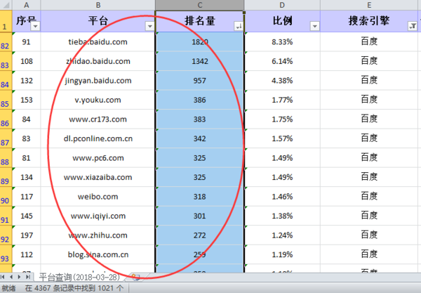Screen dimensions: 421x293
Task: Go to last sheet navigation arrow
Action: tap(27, 277)
